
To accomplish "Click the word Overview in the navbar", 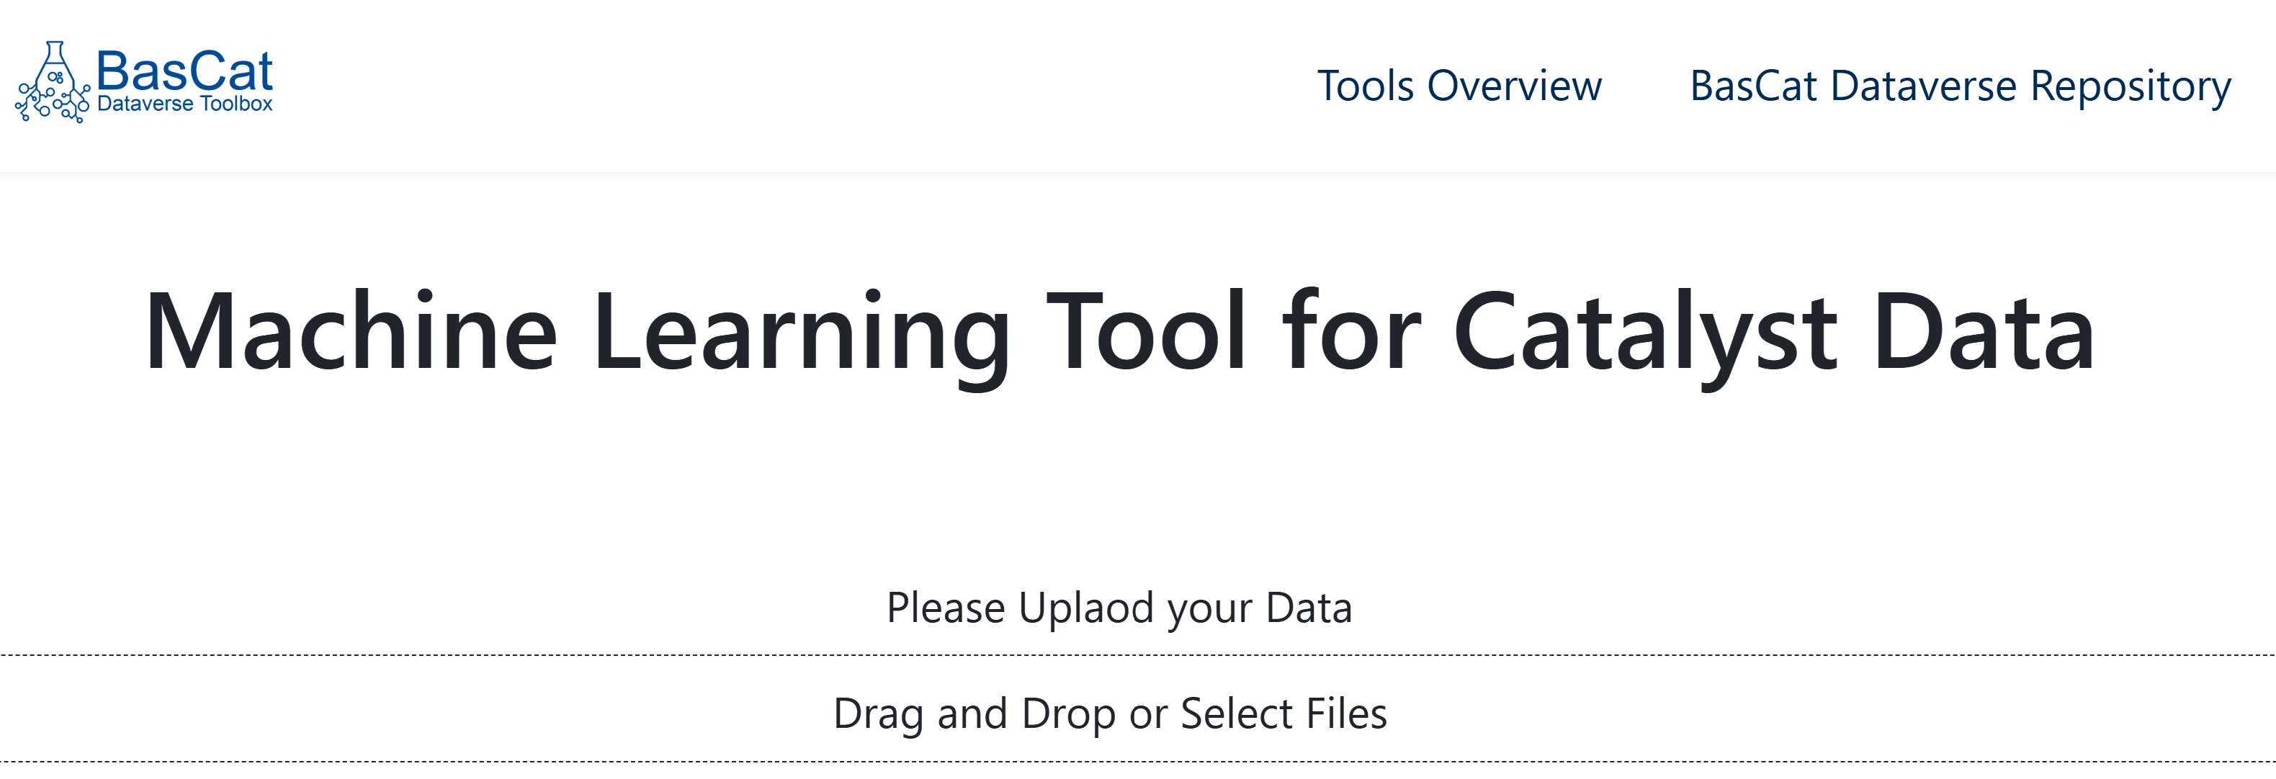I will point(1515,86).
